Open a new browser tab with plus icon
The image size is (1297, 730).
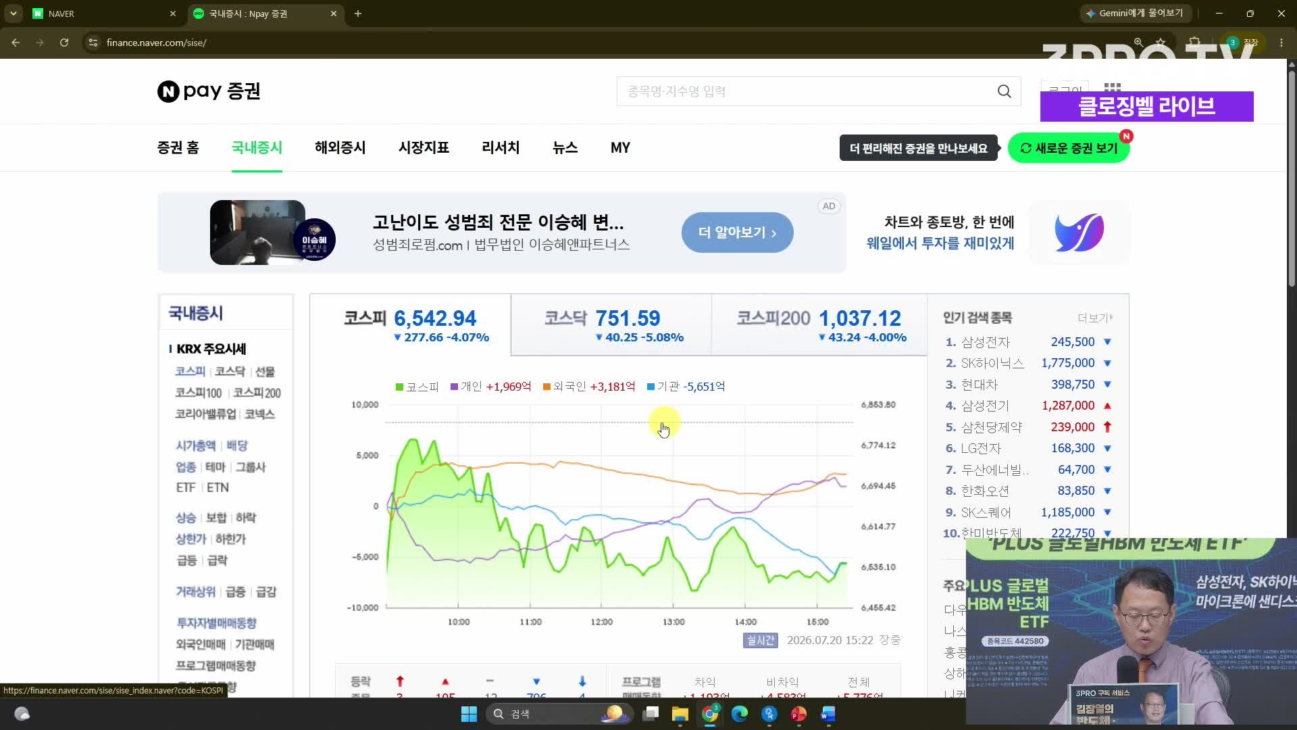pos(358,14)
